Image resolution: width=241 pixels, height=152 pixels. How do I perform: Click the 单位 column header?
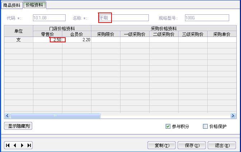[19, 31]
